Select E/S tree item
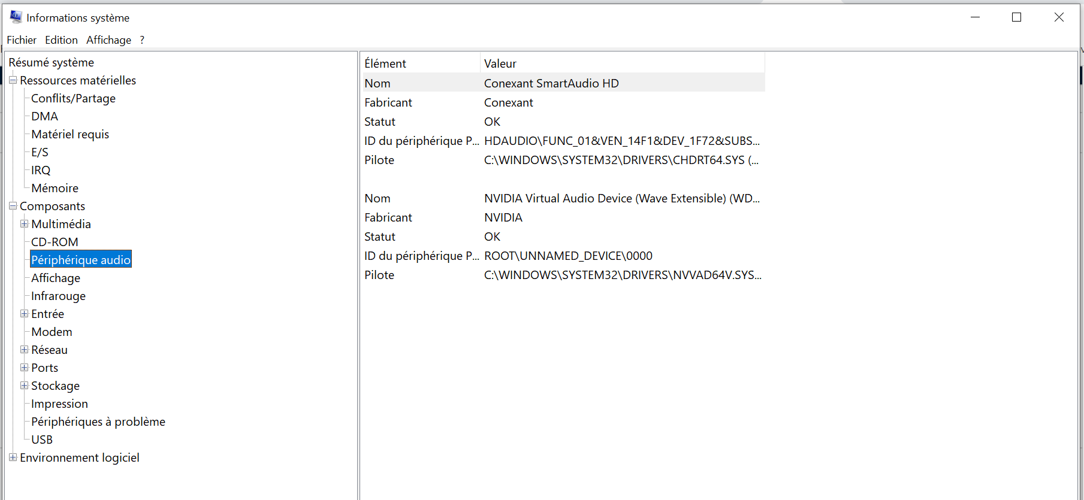The width and height of the screenshot is (1084, 500). [40, 152]
